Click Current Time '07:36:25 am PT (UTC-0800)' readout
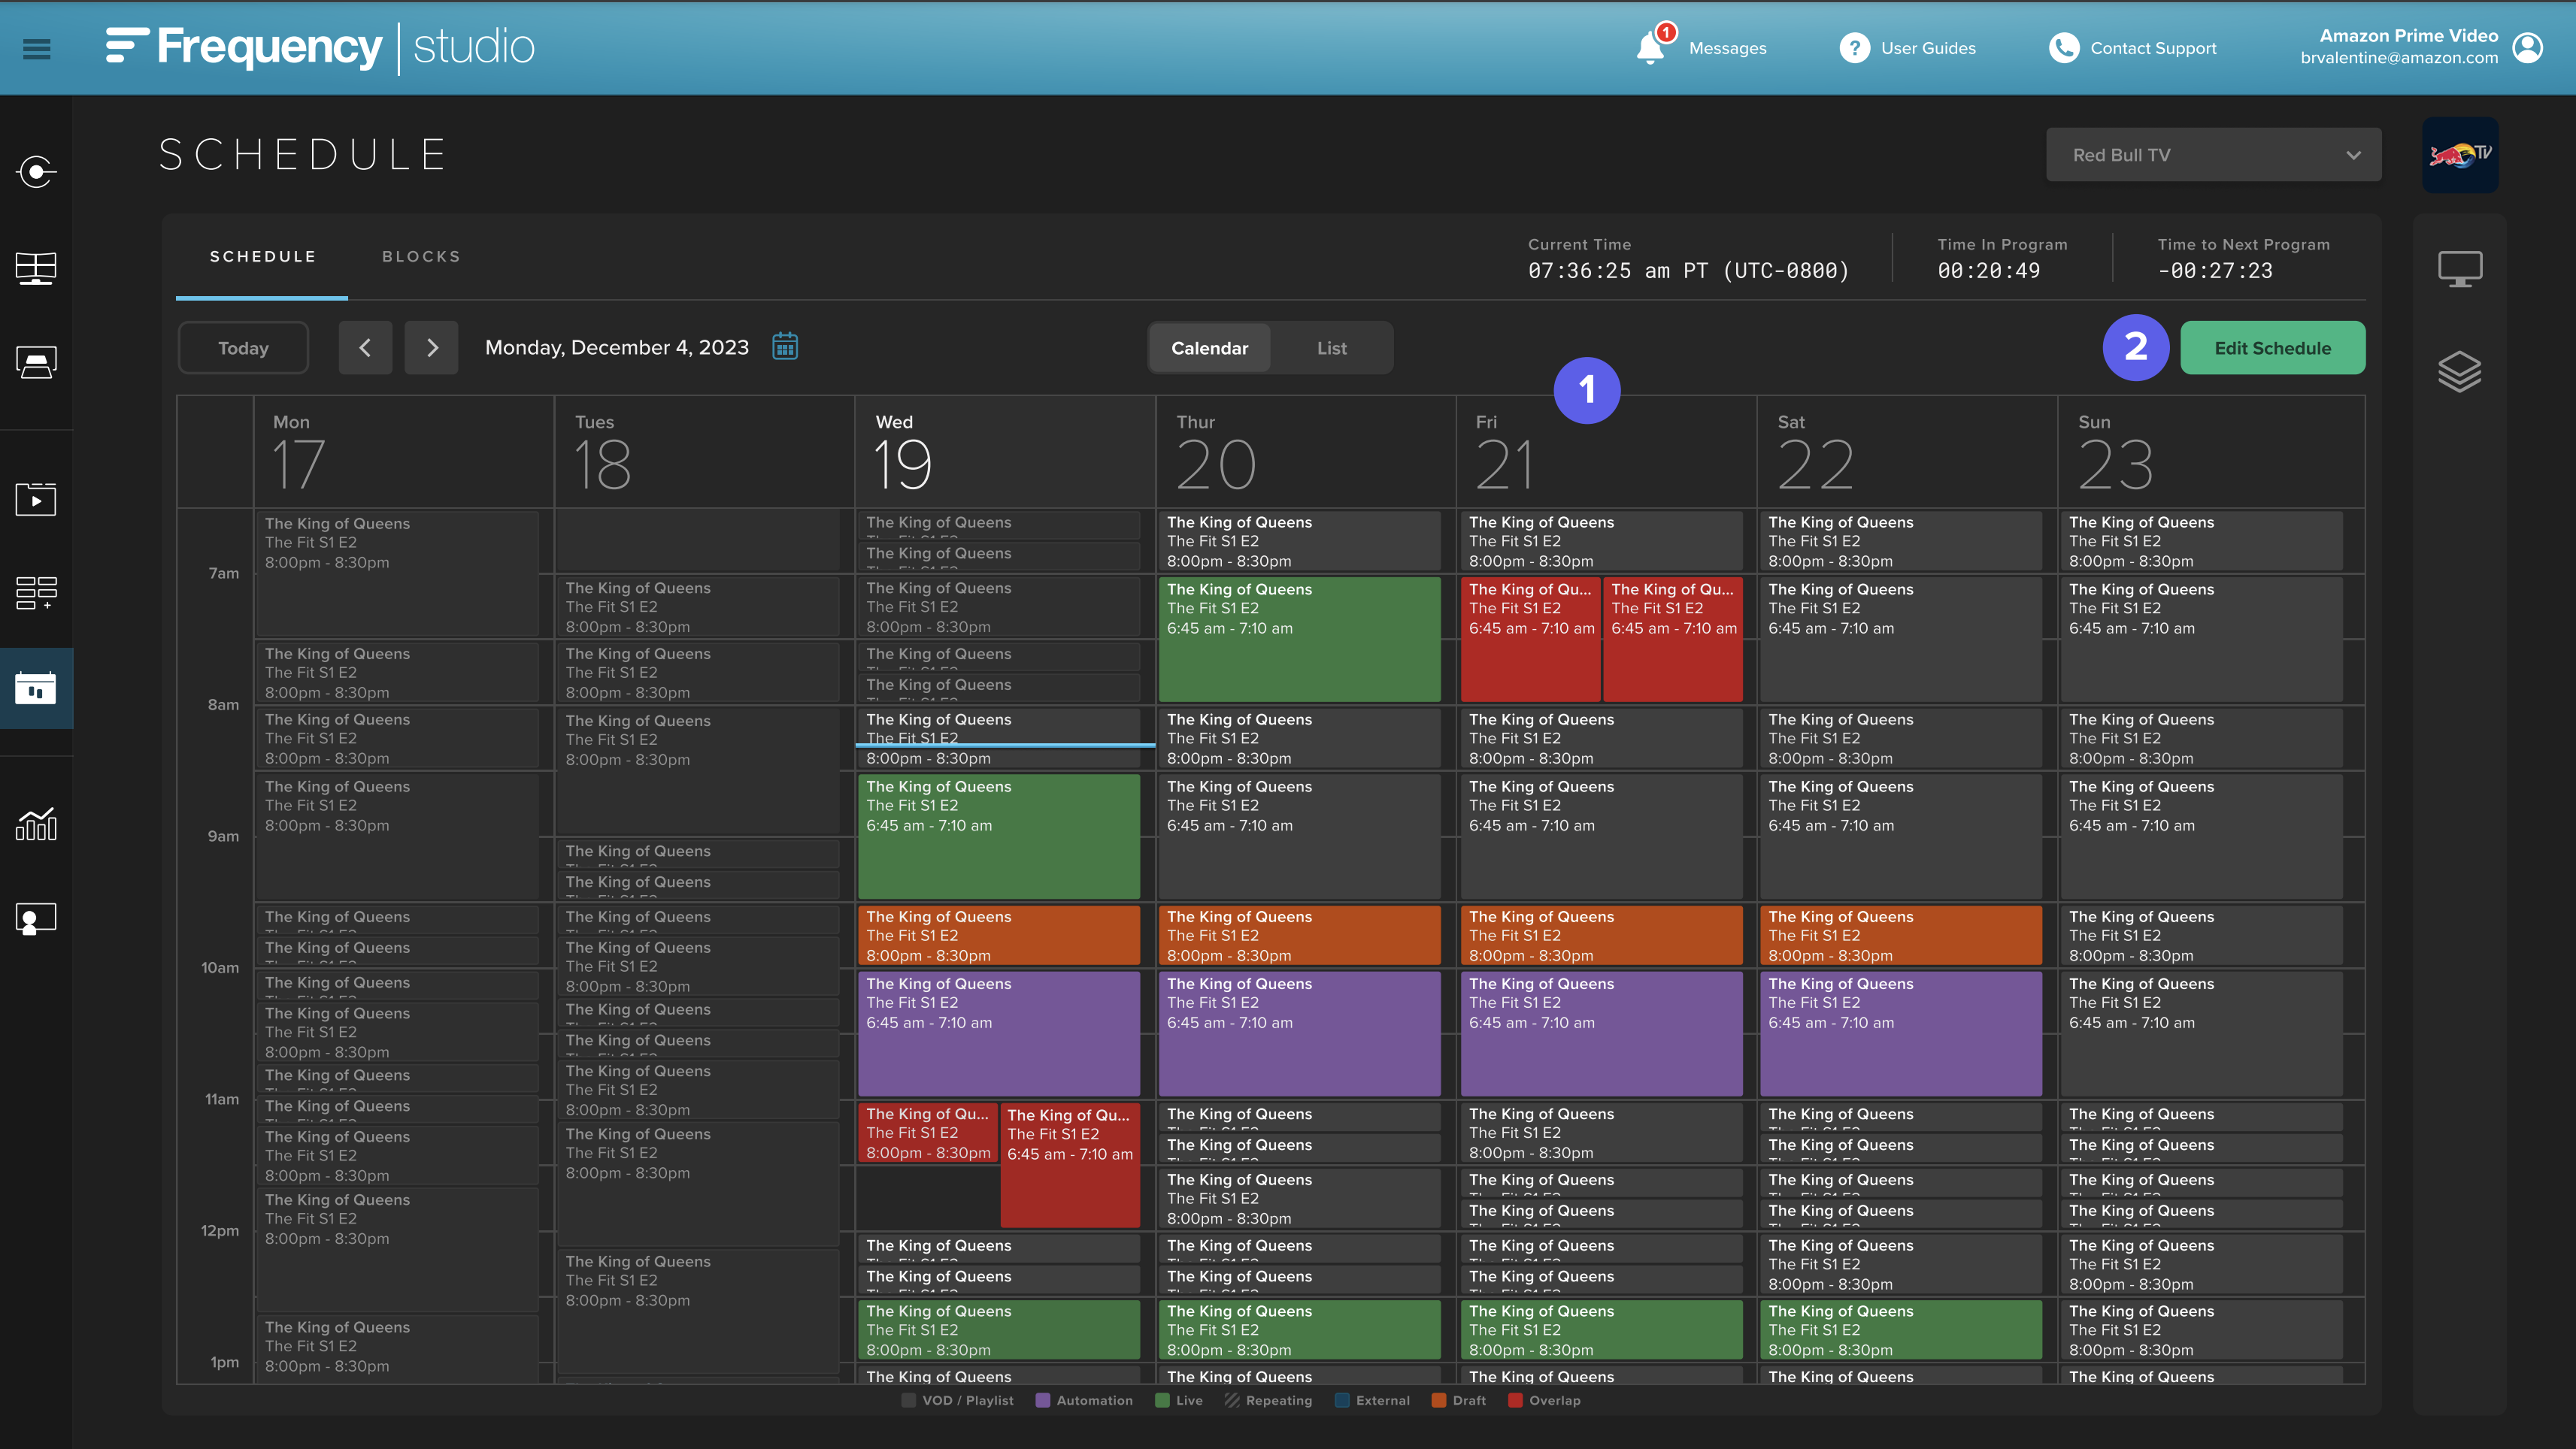Image resolution: width=2576 pixels, height=1449 pixels. (1688, 271)
